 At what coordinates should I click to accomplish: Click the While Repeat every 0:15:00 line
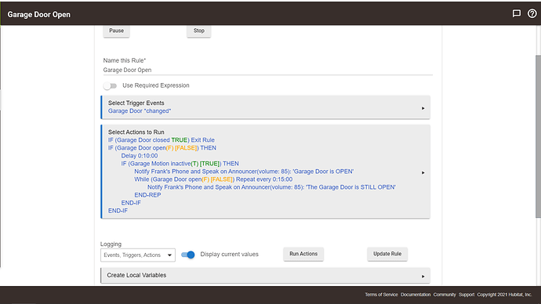point(213,179)
